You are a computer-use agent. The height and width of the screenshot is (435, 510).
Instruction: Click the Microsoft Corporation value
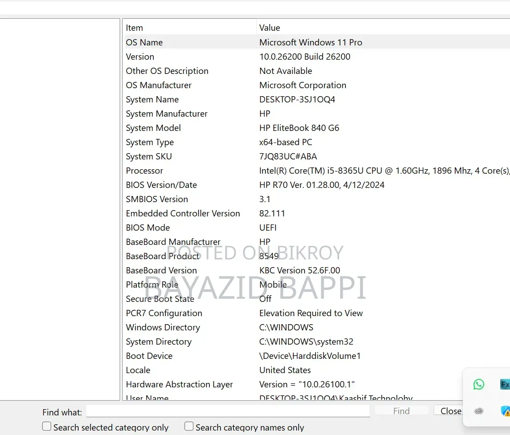(x=303, y=85)
